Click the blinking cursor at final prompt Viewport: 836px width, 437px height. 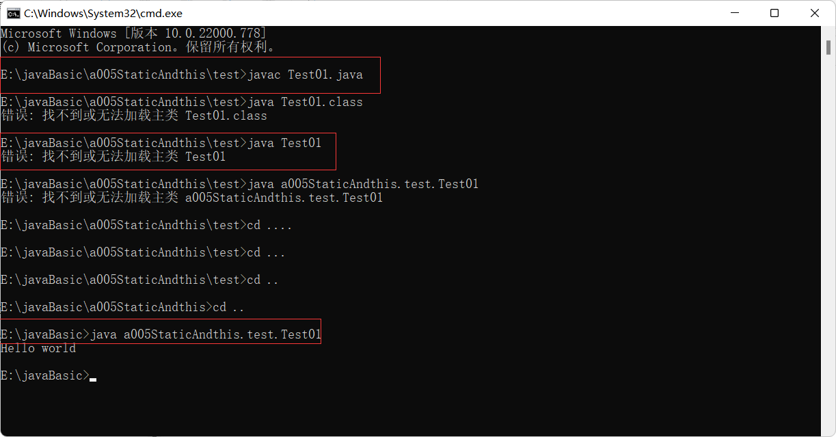tap(93, 377)
